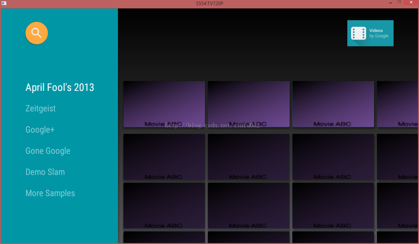Open the Videos by Google badge
The width and height of the screenshot is (419, 244).
[370, 33]
